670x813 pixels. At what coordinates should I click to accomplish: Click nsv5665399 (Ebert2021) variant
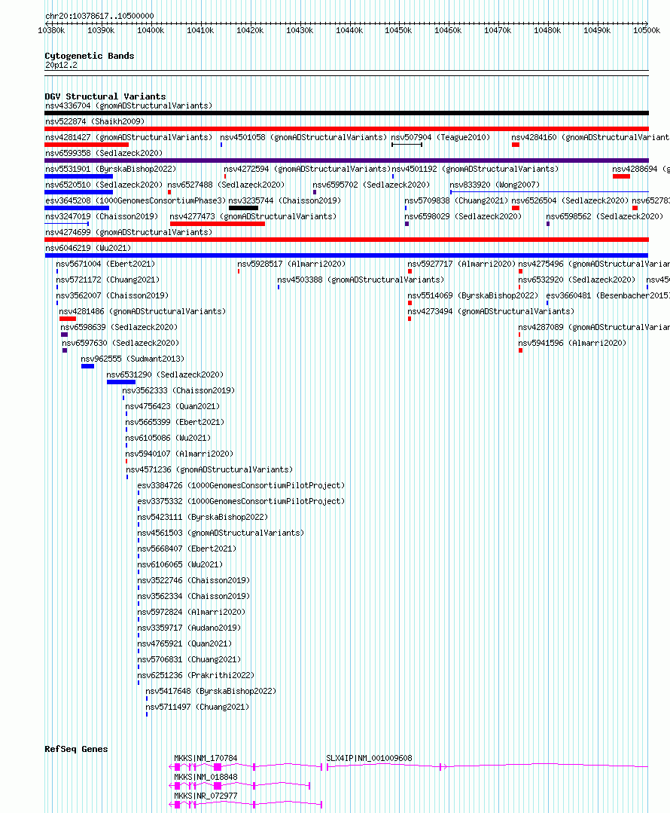click(x=175, y=422)
